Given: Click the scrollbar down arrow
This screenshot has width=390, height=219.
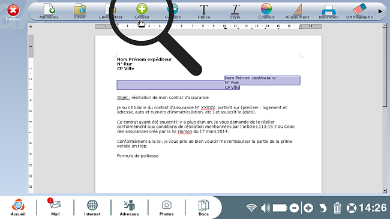Looking at the screenshot, I should [385, 191].
